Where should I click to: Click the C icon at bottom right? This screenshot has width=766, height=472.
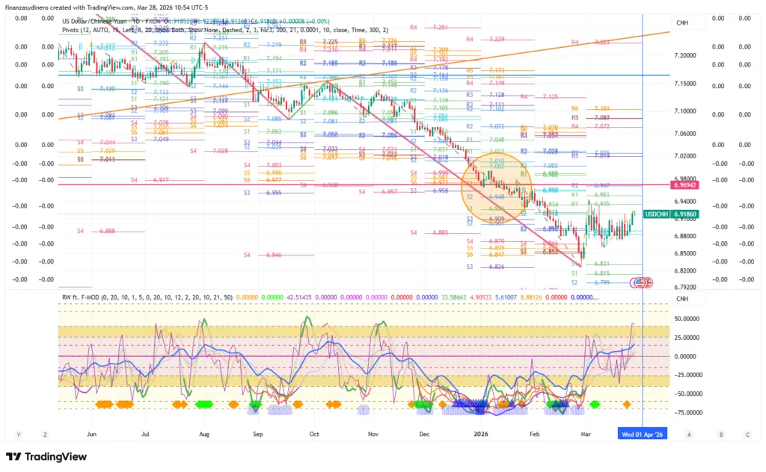pyautogui.click(x=747, y=433)
